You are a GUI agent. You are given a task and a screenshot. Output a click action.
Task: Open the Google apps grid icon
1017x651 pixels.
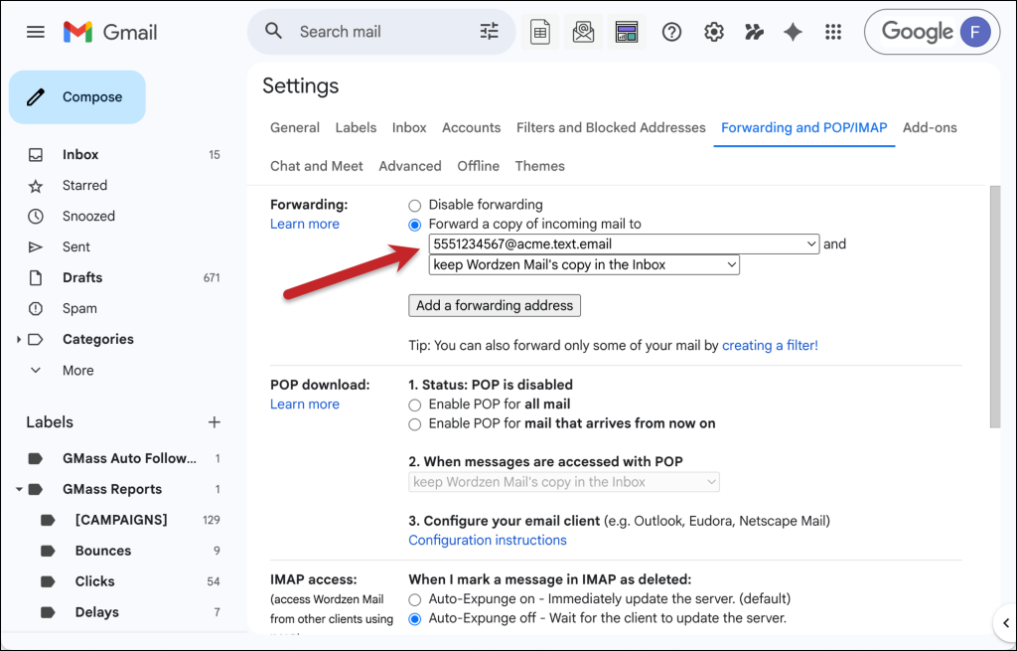coord(833,32)
